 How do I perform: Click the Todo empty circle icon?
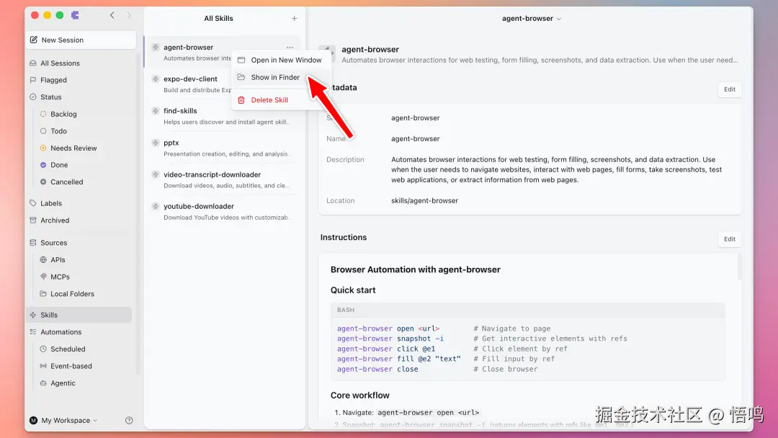[x=43, y=131]
